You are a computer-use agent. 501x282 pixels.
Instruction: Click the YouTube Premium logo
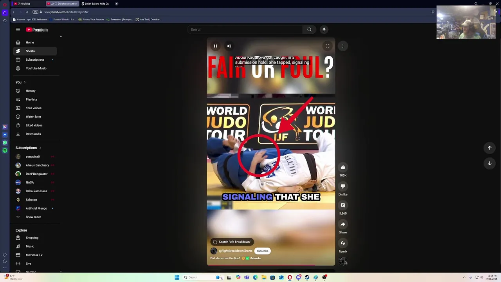[37, 30]
